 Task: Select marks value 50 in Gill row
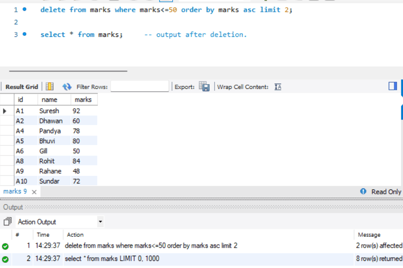(x=84, y=151)
